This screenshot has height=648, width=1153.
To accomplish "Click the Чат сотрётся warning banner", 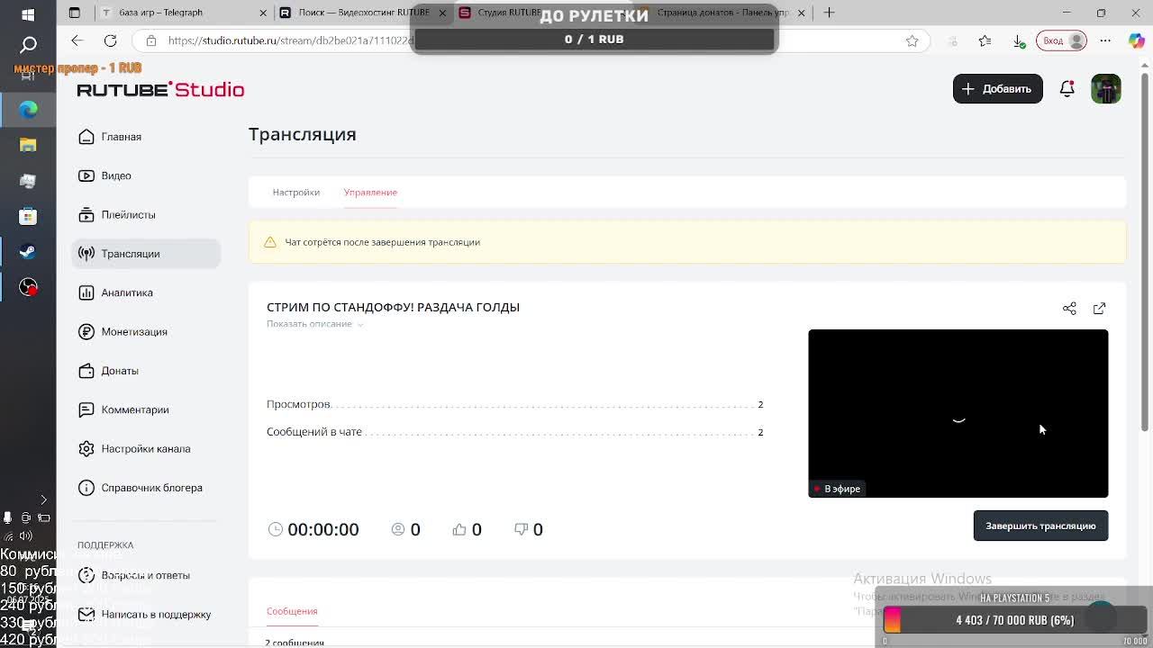I will (687, 242).
